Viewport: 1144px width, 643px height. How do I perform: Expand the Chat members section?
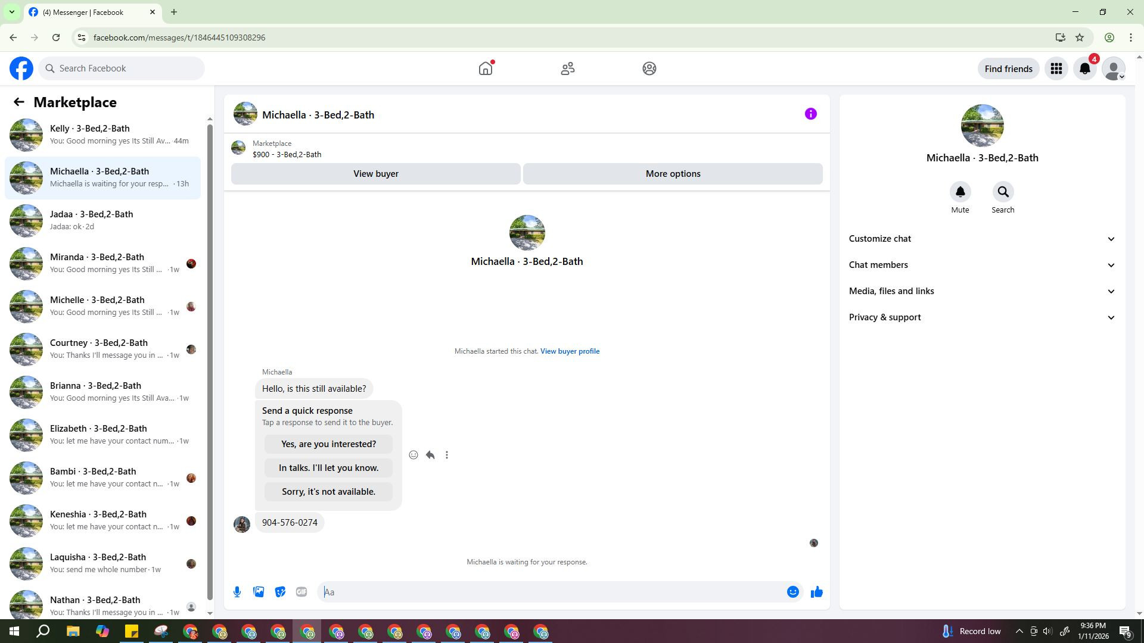tap(982, 265)
